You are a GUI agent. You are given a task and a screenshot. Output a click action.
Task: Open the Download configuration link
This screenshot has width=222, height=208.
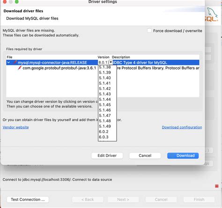(x=182, y=127)
